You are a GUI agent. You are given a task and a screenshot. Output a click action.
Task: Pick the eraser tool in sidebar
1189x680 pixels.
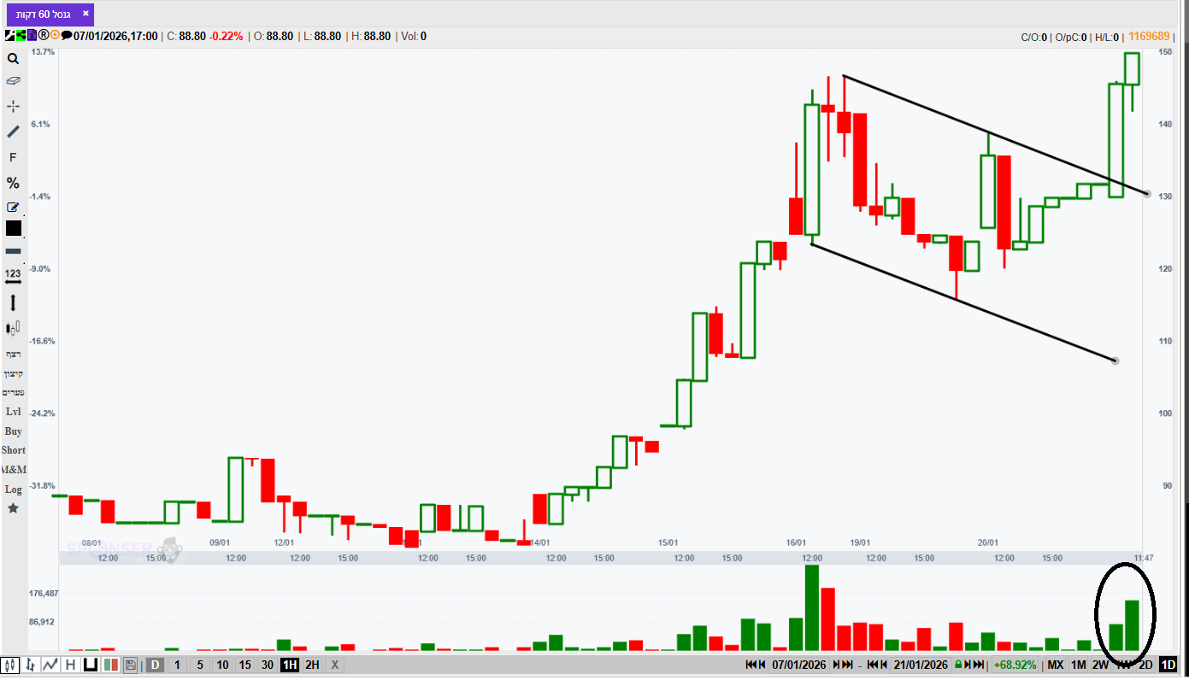pyautogui.click(x=13, y=80)
